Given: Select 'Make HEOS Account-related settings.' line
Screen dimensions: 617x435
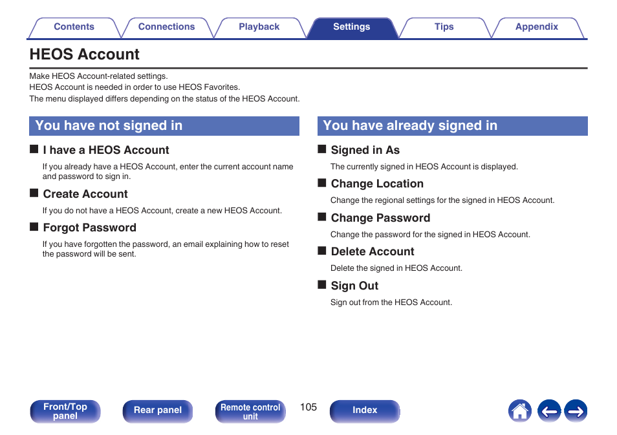Looking at the screenshot, I should pos(98,76).
